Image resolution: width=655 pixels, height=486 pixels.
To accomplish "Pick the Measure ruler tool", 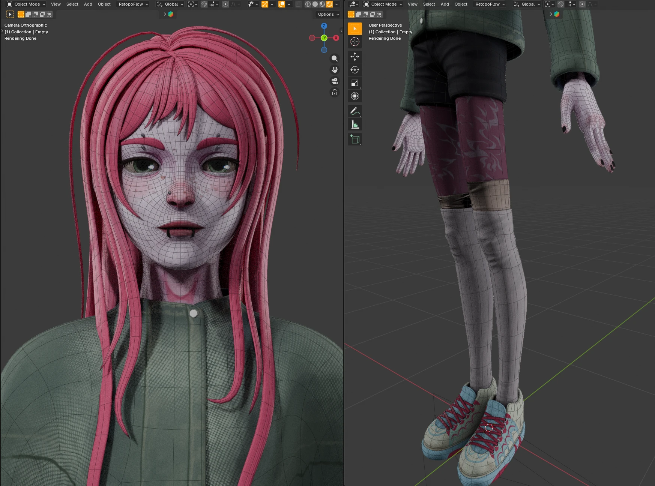I will (x=355, y=124).
